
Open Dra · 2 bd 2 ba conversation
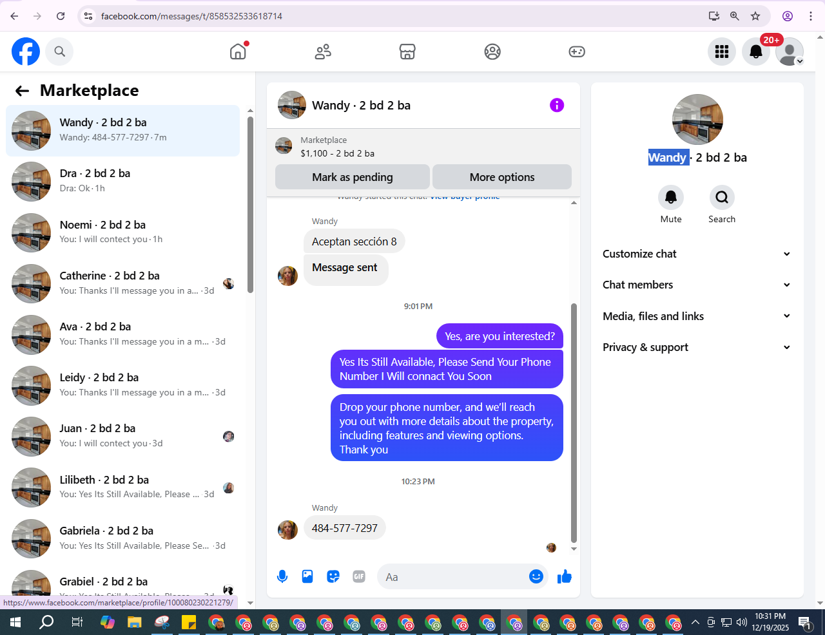tap(123, 182)
